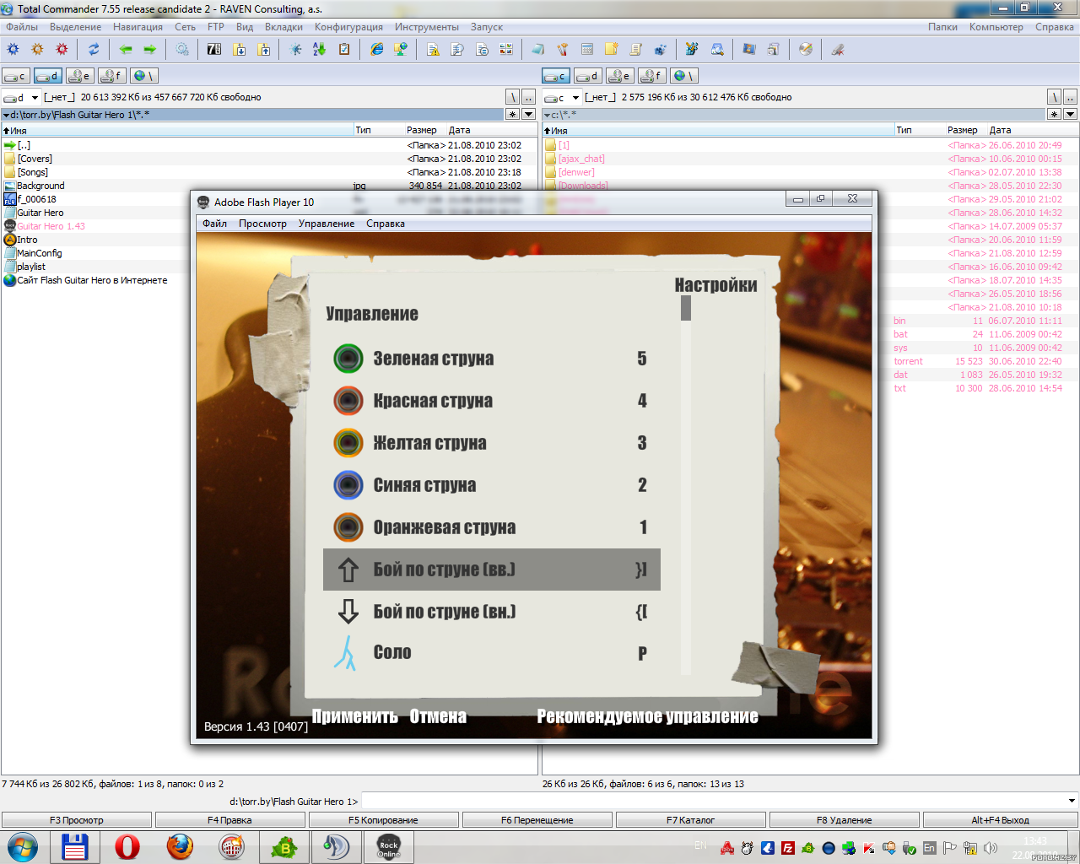This screenshot has height=864, width=1080.
Task: Open right panel drive dropdown showing c
Action: [x=562, y=97]
